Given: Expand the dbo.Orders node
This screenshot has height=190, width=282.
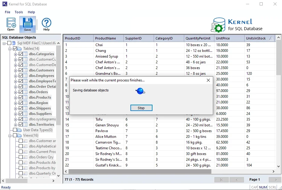Looking at the screenshot, I should tap(16, 92).
